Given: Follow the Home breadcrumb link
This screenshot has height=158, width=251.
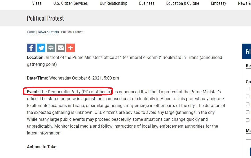Looking at the screenshot, I should pyautogui.click(x=31, y=32).
